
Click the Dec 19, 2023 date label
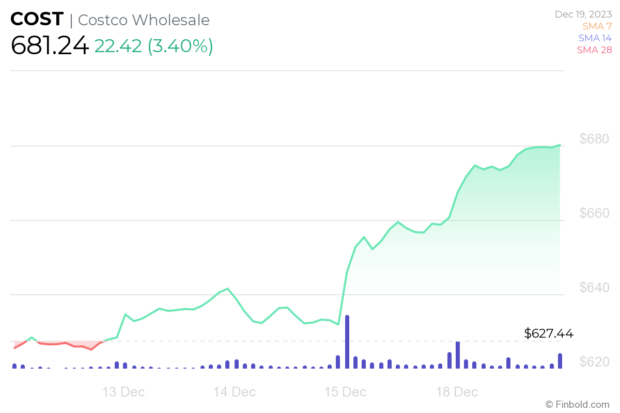(583, 14)
